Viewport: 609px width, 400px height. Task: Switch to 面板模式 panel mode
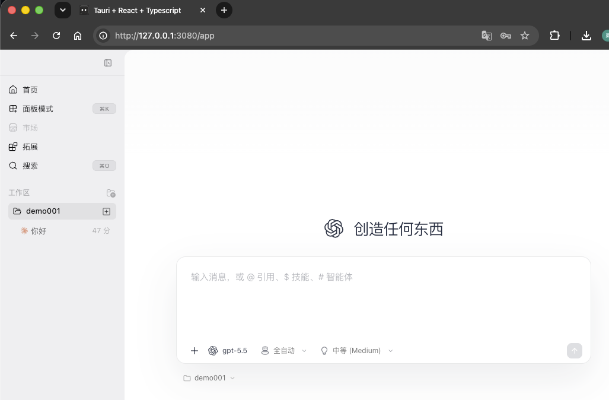62,109
